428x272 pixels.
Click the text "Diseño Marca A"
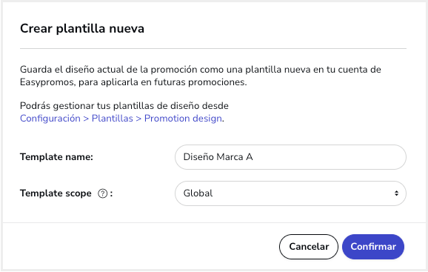click(x=218, y=157)
